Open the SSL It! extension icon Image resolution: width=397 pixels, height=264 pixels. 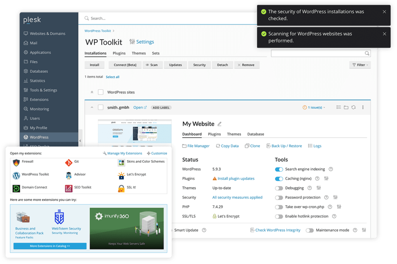point(121,189)
